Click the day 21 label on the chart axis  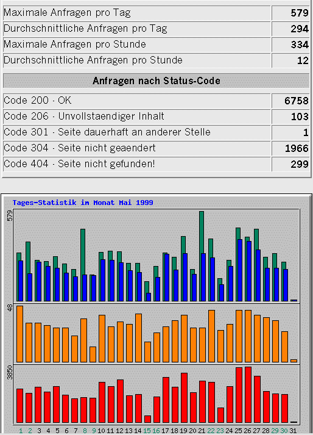202,431
